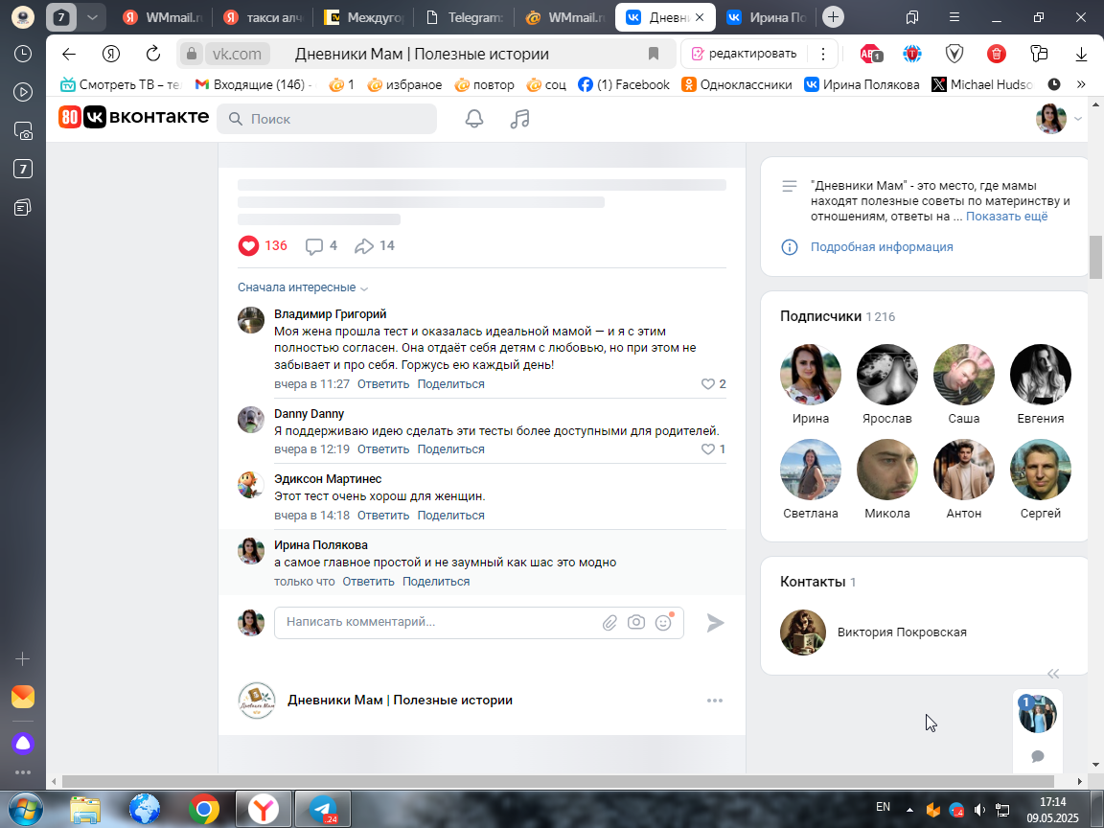Open post comments icon showing 4
1104x828 pixels.
click(x=314, y=245)
